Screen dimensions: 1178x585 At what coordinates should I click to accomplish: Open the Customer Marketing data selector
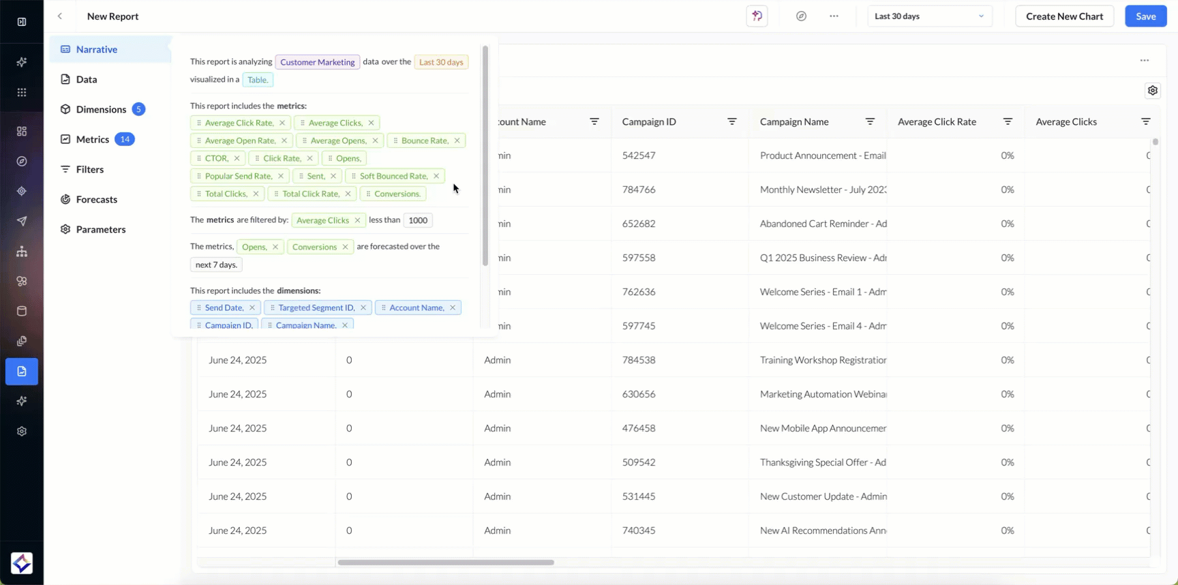(x=317, y=62)
